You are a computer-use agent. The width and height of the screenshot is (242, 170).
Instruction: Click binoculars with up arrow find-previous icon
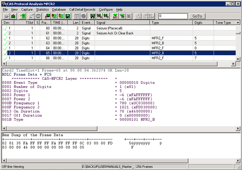point(106,16)
